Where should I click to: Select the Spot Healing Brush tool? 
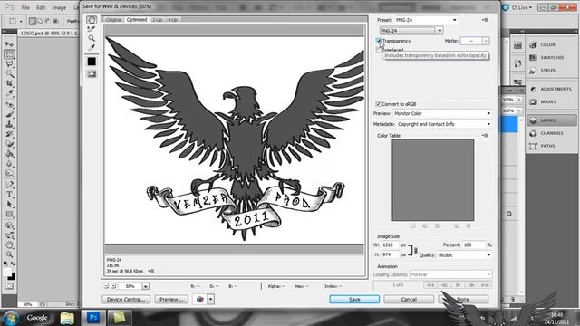click(x=9, y=105)
